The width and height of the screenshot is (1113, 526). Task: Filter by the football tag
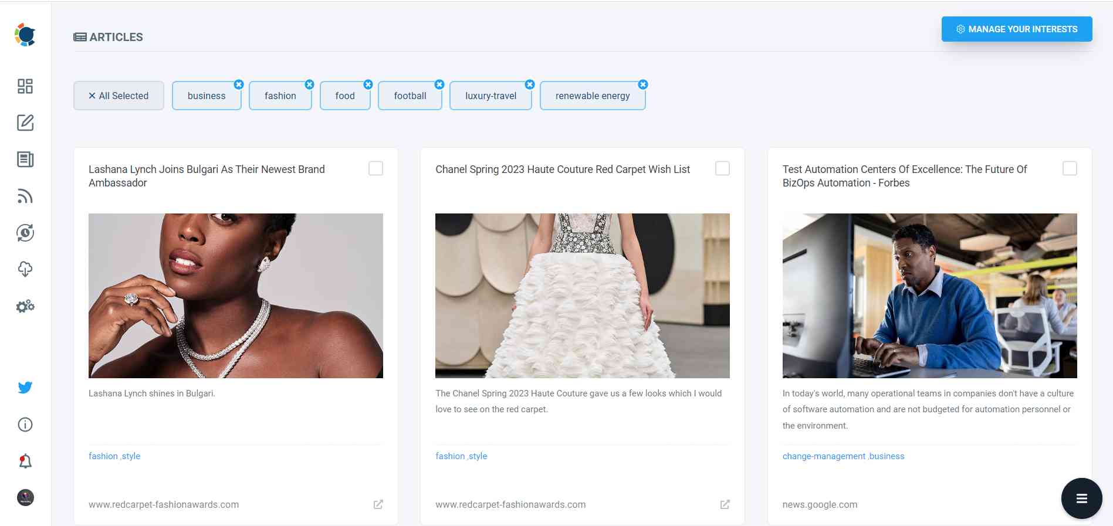pyautogui.click(x=410, y=96)
